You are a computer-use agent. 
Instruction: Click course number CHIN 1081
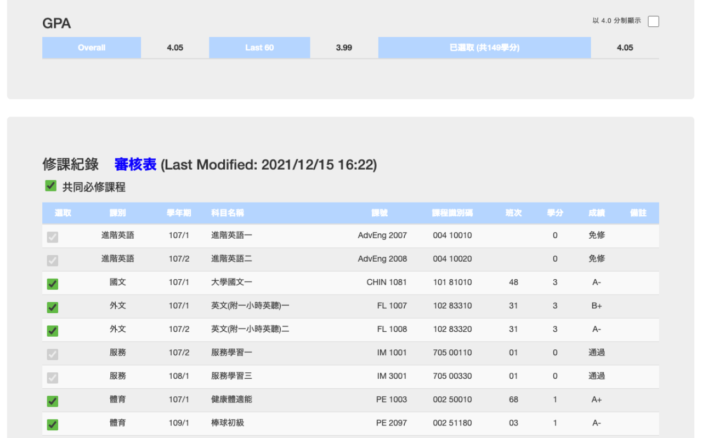(x=387, y=282)
